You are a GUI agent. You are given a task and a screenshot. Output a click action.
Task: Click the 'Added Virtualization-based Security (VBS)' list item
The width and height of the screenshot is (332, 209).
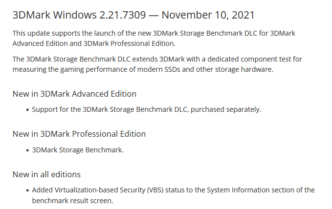point(173,195)
